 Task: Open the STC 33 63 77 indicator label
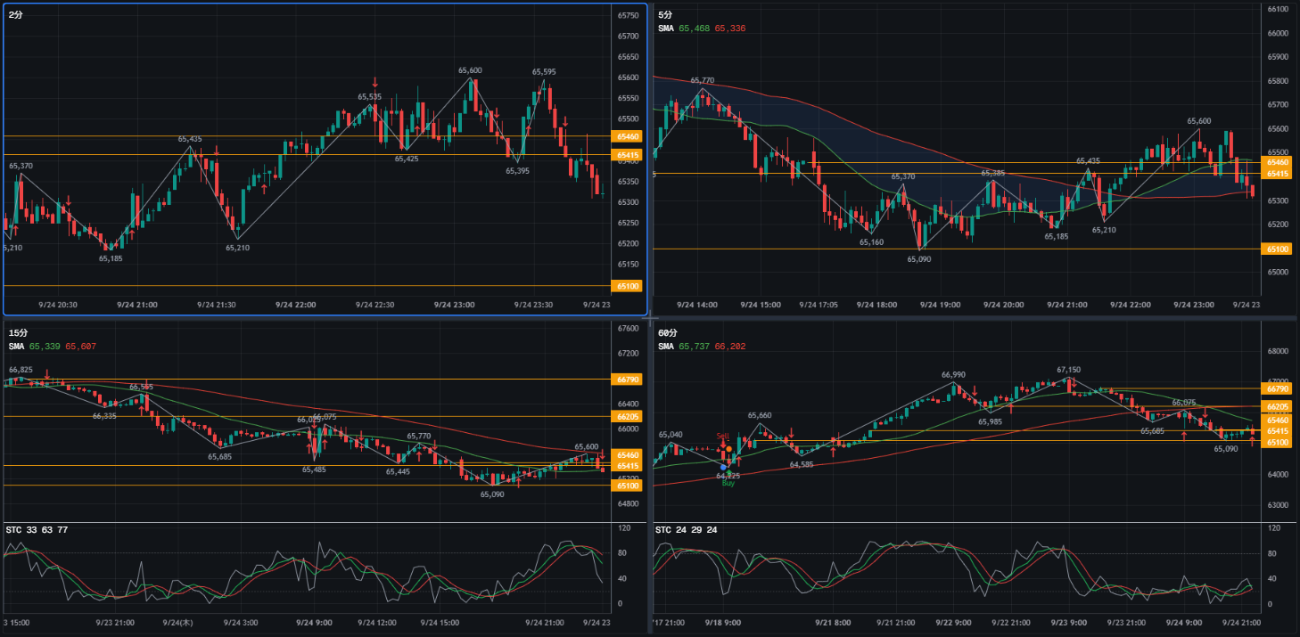[x=37, y=530]
